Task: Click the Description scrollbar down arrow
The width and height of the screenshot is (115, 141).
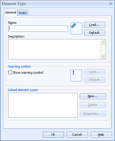Action: tap(103, 56)
